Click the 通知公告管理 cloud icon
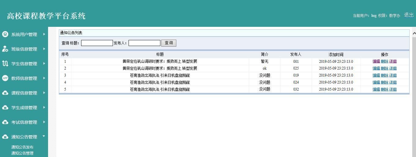This screenshot has width=416, height=157. tap(5, 137)
